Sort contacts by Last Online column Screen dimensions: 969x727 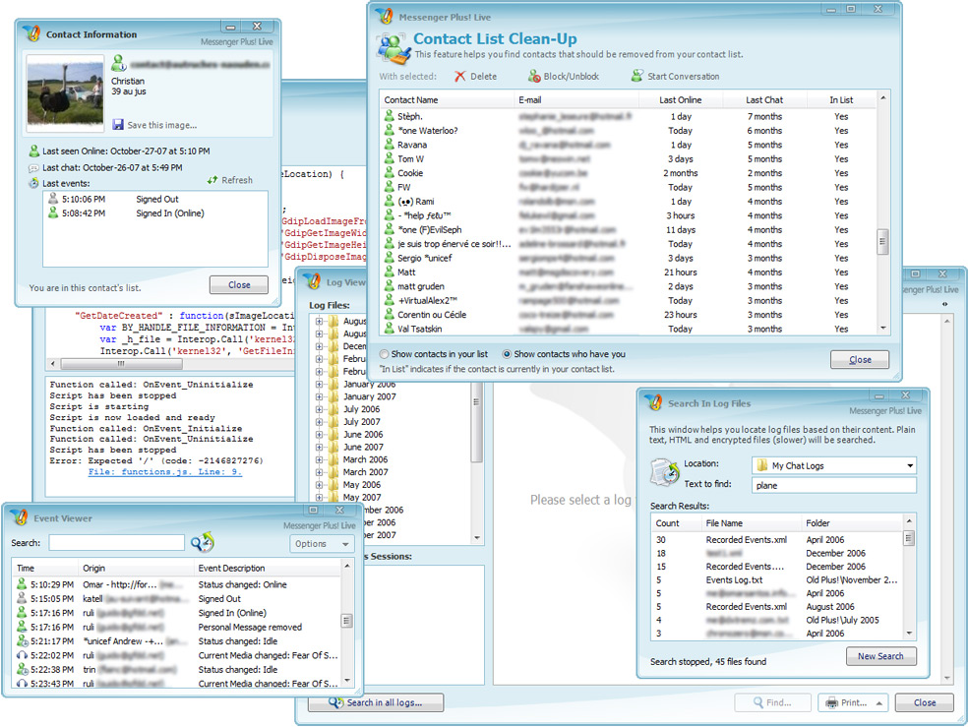click(681, 99)
